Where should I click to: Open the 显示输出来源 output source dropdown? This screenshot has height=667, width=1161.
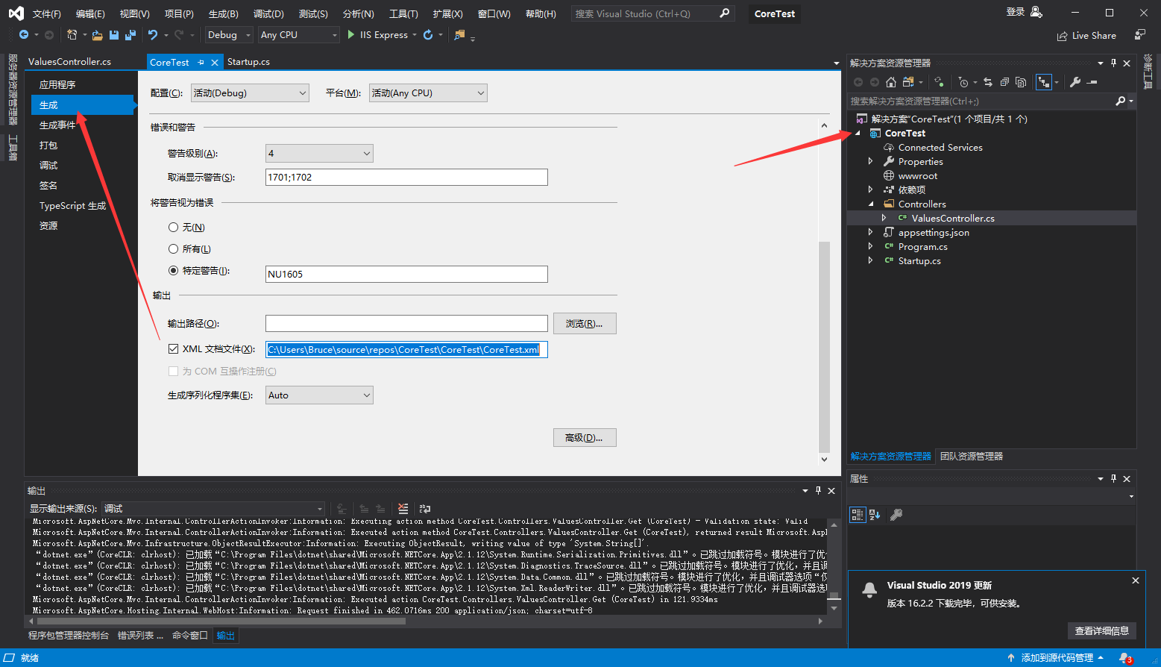[x=213, y=508]
